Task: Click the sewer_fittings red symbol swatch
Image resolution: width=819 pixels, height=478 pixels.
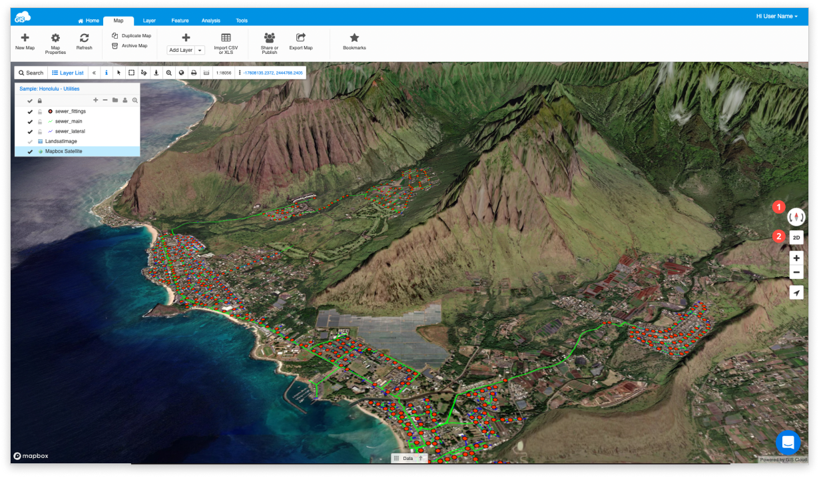Action: (51, 111)
